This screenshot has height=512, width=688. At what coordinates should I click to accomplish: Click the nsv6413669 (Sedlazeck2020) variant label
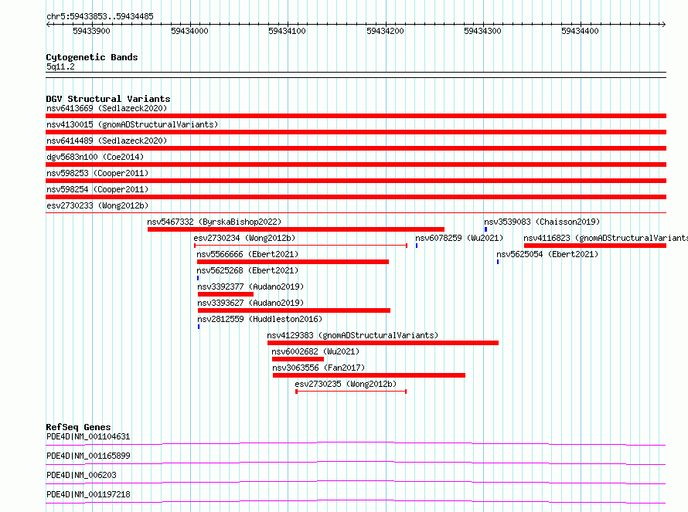click(x=107, y=108)
